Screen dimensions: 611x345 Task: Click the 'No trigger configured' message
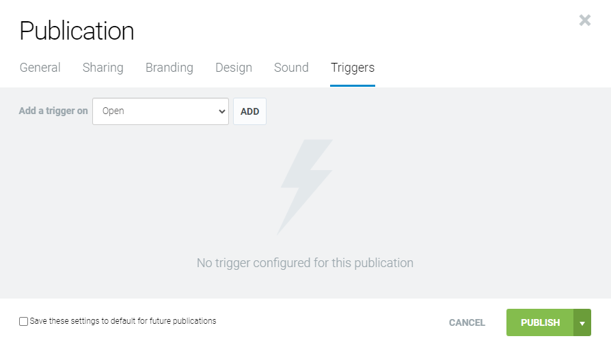[x=305, y=263]
